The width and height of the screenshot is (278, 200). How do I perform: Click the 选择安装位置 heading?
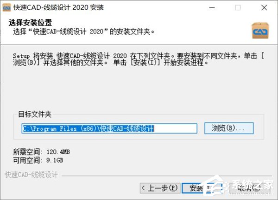point(30,23)
